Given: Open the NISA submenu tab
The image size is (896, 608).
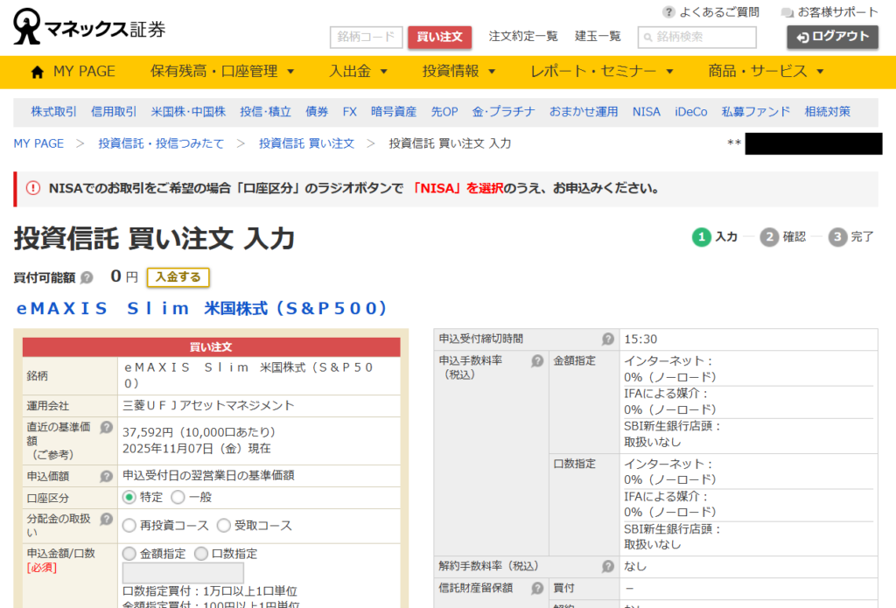Looking at the screenshot, I should click(x=647, y=112).
